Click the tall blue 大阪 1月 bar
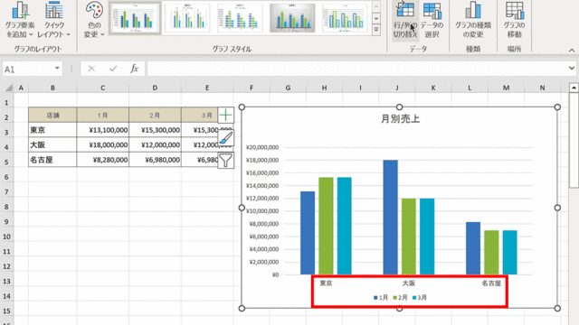Image resolution: width=579 pixels, height=325 pixels. coord(391,218)
